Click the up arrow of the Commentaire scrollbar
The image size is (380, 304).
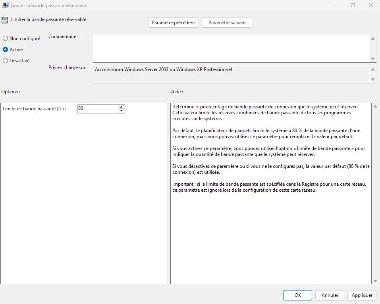pos(373,38)
